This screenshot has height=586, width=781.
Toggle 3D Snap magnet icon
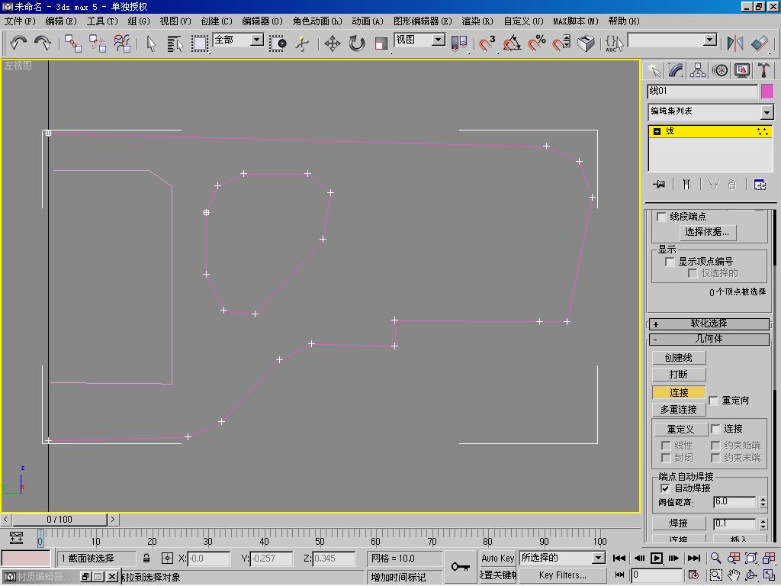coord(487,43)
